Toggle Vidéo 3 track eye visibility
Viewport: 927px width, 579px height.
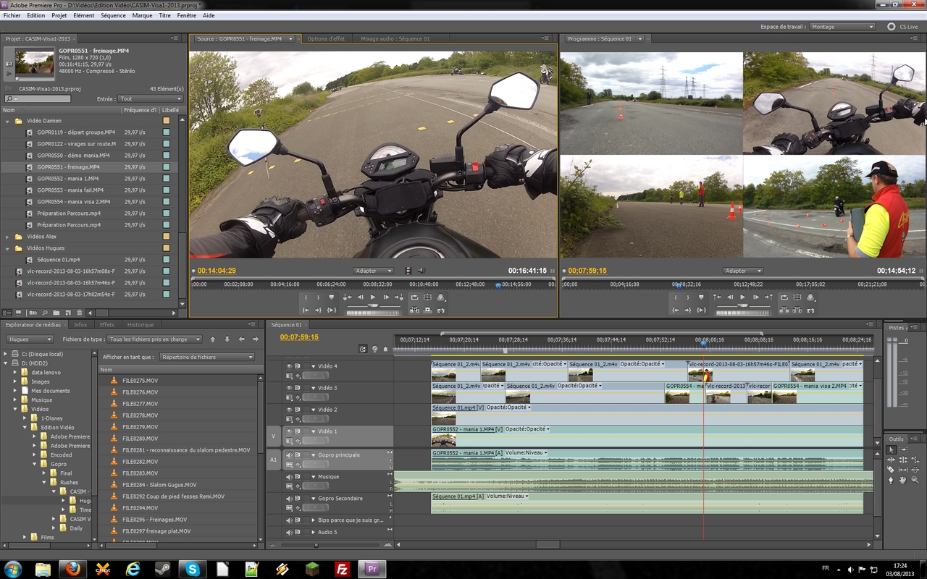(289, 388)
